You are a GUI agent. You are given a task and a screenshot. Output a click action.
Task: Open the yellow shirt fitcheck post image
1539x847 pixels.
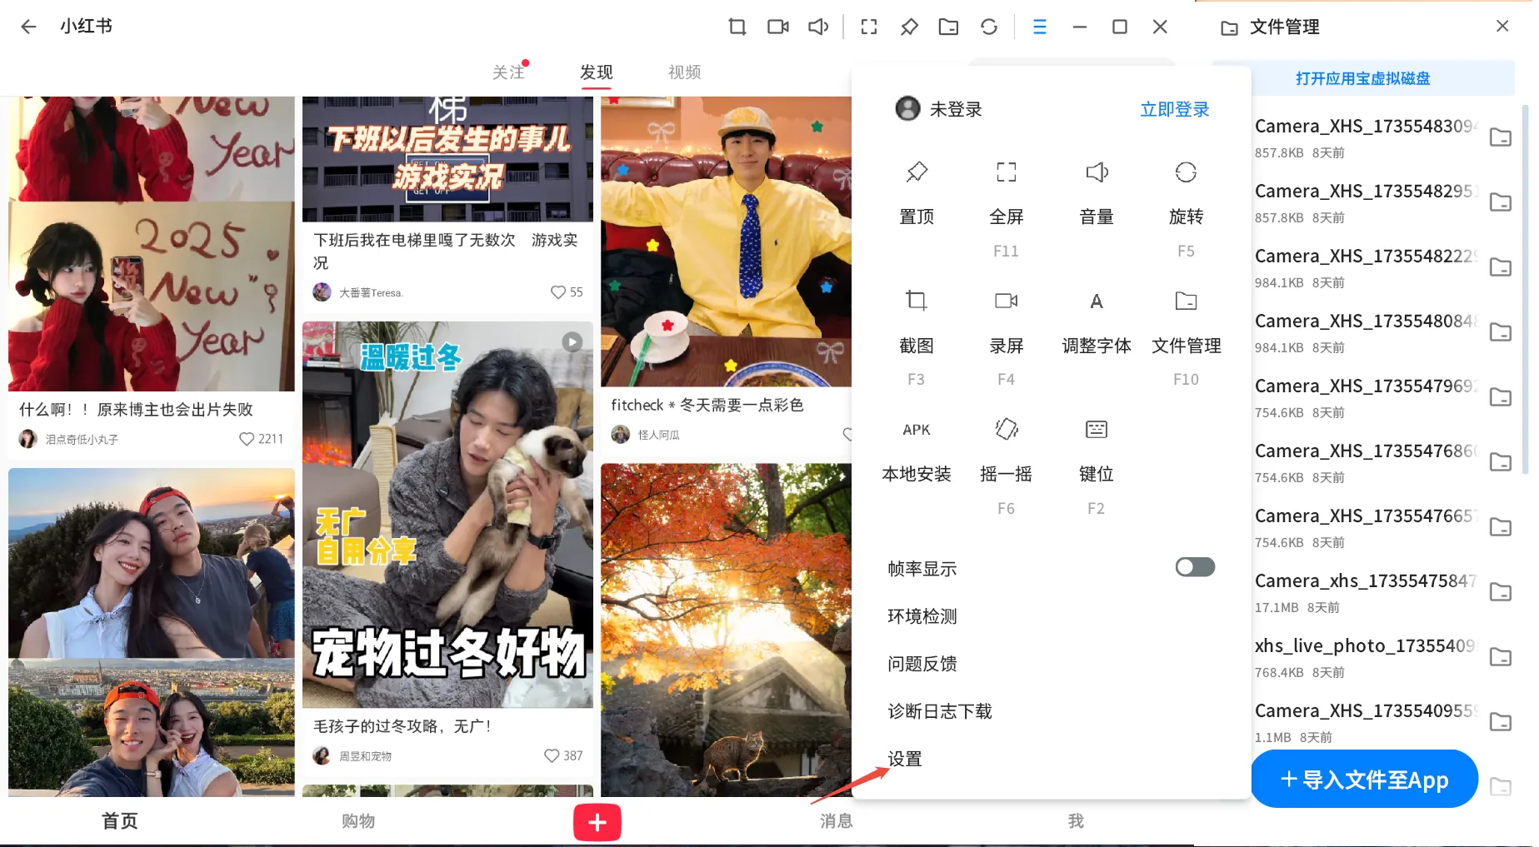coord(726,242)
